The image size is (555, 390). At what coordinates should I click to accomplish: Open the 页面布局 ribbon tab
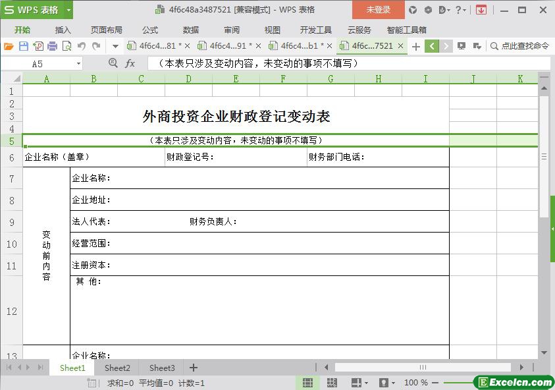[106, 30]
